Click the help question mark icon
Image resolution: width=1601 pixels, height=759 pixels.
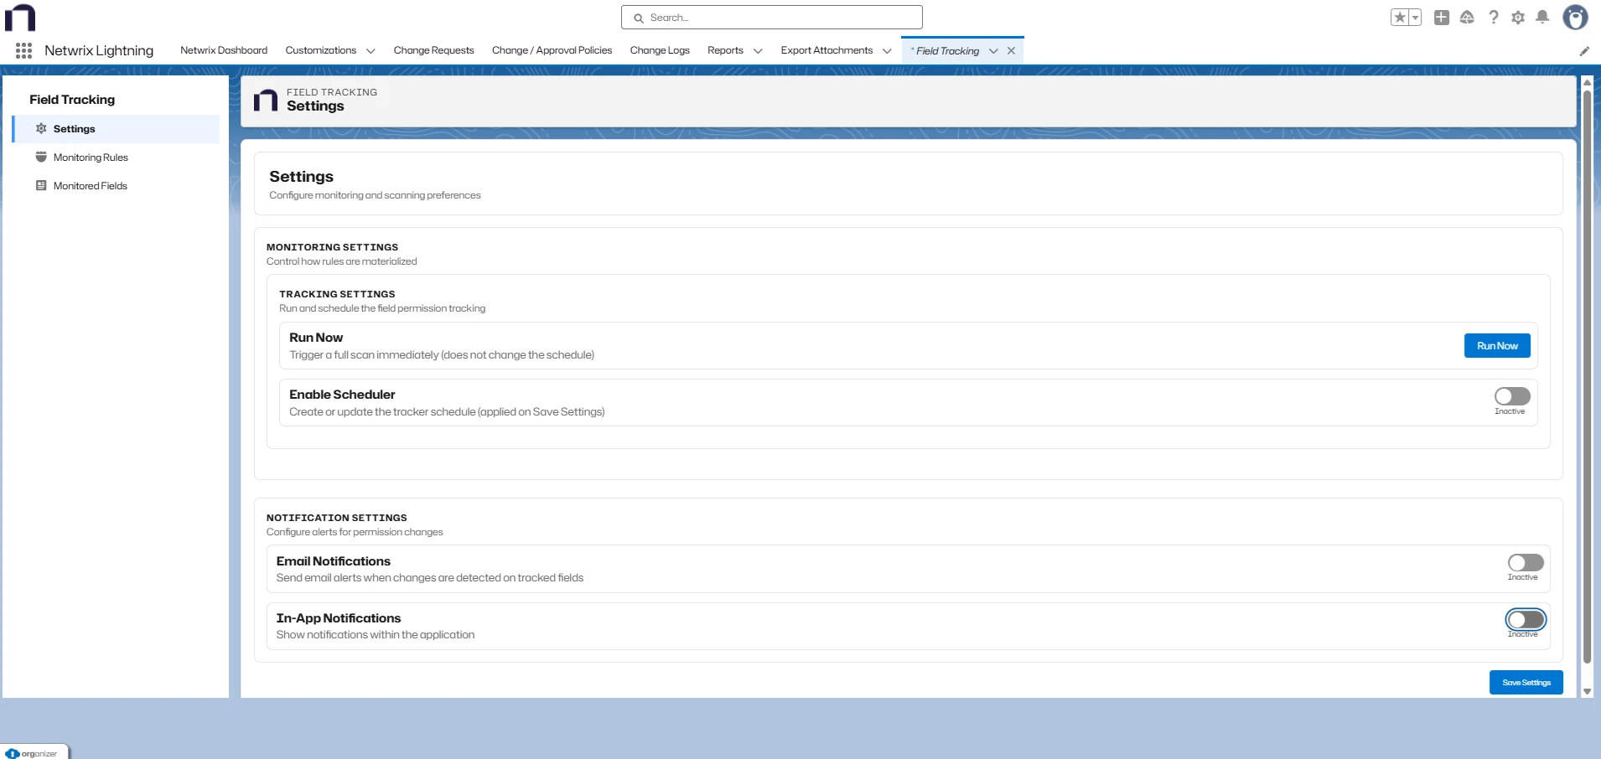pos(1493,18)
